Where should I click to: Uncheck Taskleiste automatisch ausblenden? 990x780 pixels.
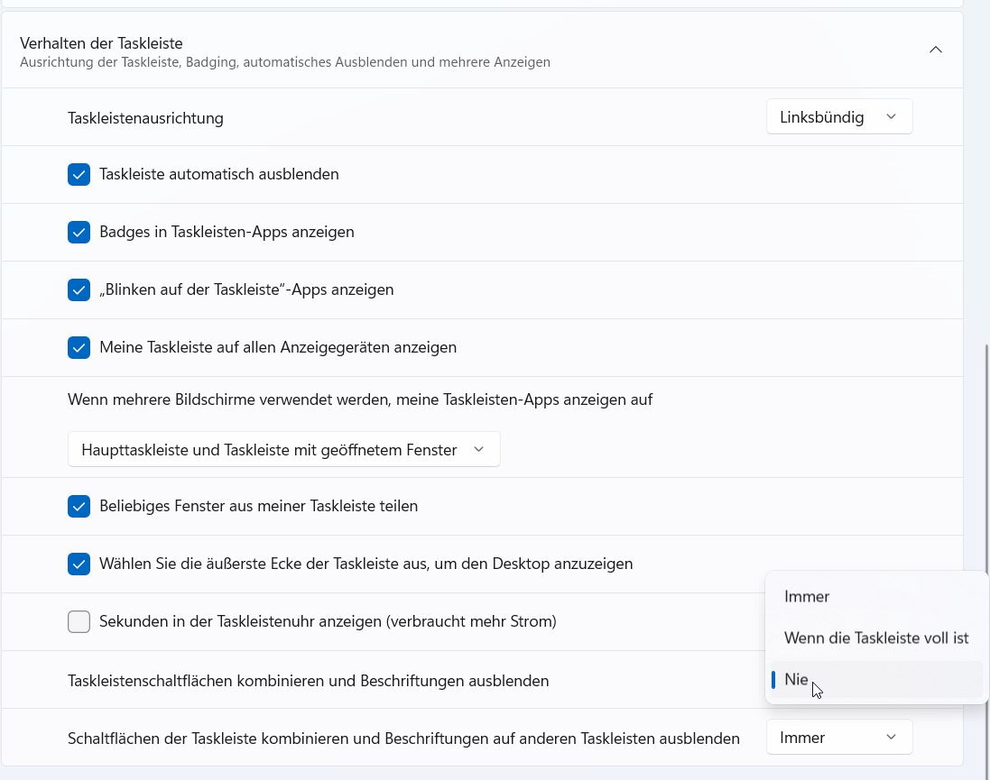(x=79, y=174)
